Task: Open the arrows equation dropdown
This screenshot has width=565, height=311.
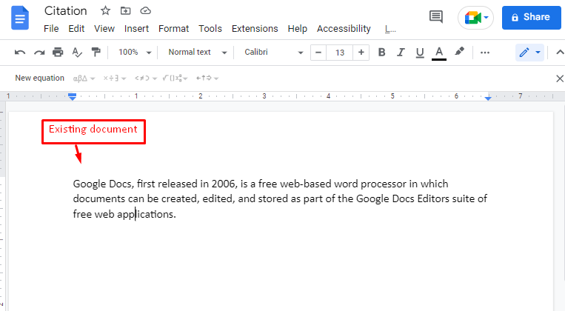Action: click(x=207, y=78)
